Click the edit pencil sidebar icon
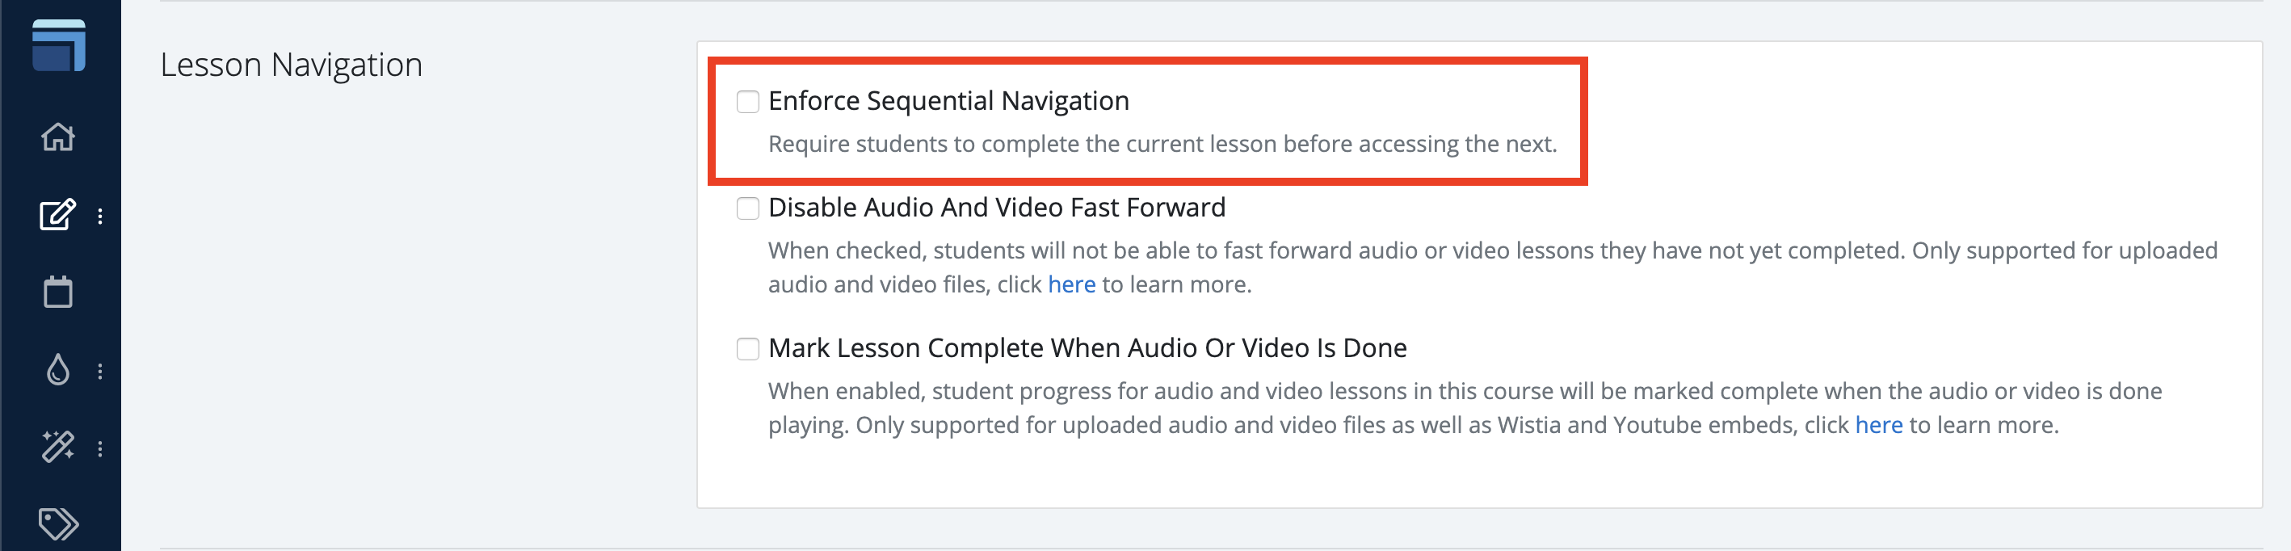This screenshot has width=2291, height=551. (x=58, y=215)
